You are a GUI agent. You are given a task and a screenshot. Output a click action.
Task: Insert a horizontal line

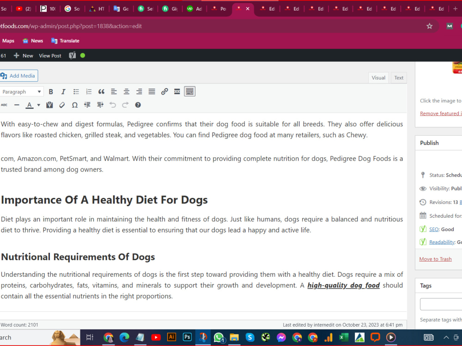(17, 105)
